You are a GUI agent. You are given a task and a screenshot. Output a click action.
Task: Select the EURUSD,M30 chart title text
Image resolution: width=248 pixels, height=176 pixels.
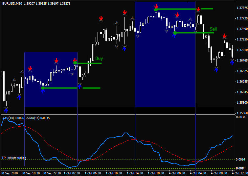(12, 3)
